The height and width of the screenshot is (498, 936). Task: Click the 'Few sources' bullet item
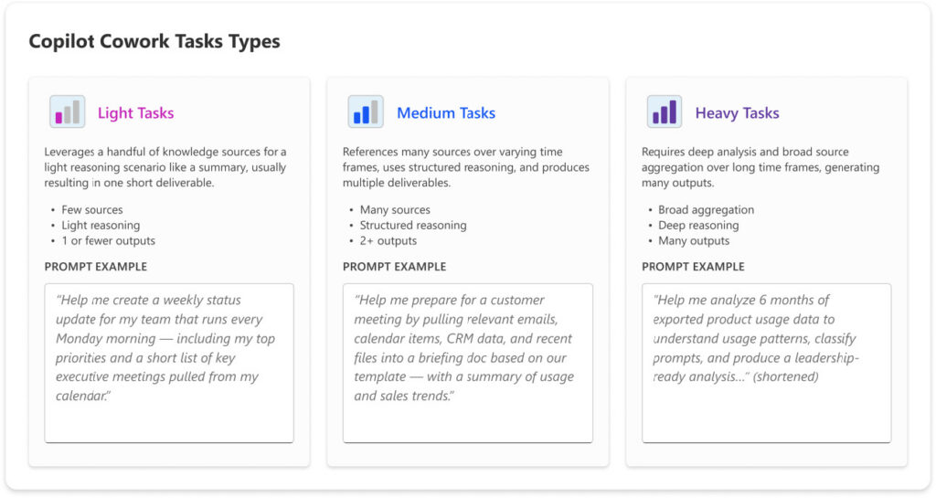click(x=92, y=210)
